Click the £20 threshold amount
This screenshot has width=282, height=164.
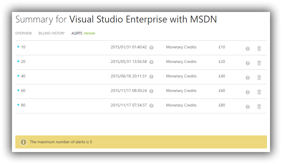click(222, 62)
